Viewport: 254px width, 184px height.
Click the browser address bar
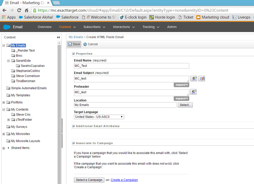tap(142, 10)
